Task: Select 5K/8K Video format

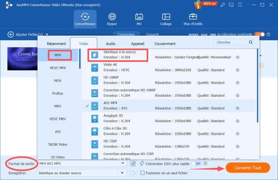Action: click(58, 144)
